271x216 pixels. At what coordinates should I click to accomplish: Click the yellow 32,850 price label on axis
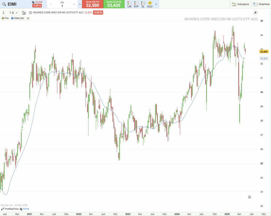point(264,52)
